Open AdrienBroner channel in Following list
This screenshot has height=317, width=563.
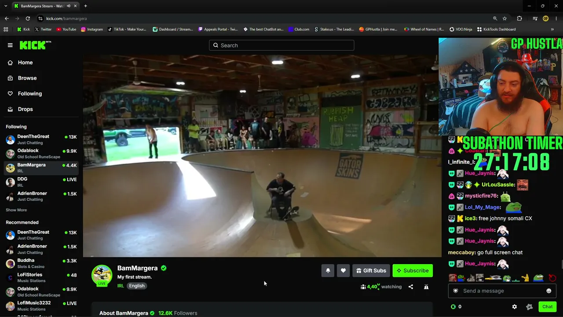point(41,196)
